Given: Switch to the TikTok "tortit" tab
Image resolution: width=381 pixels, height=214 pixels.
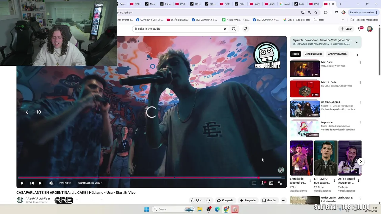Looking at the screenshot, I should (x=300, y=4).
